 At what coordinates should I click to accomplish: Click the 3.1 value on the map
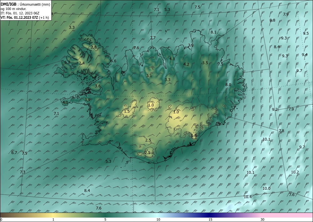point(149,76)
